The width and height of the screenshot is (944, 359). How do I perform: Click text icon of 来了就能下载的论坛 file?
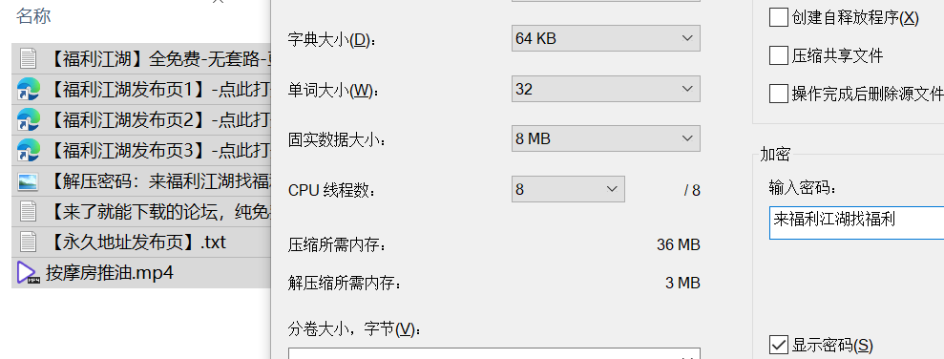(x=28, y=211)
